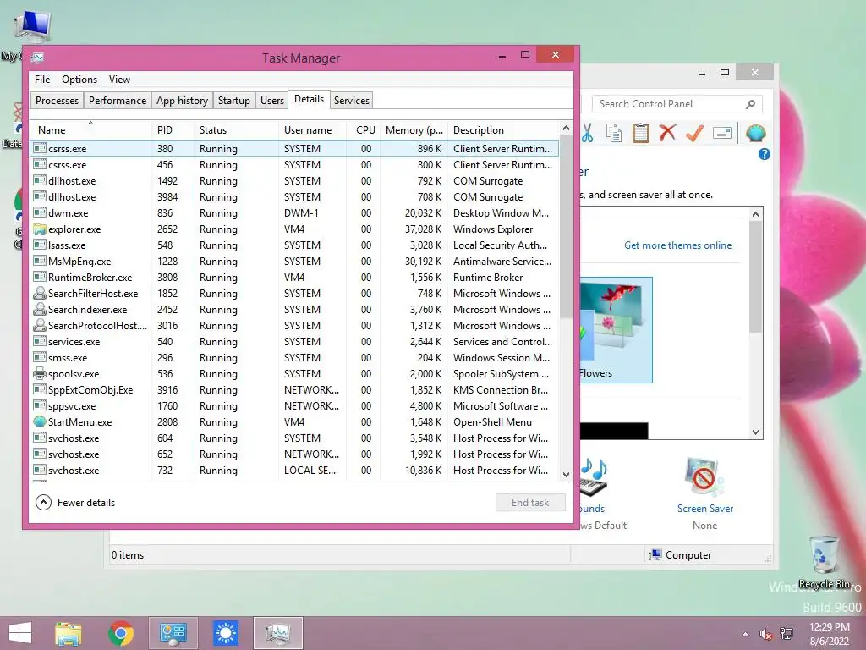
Task: Select the lsass.exe process row
Action: 293,245
